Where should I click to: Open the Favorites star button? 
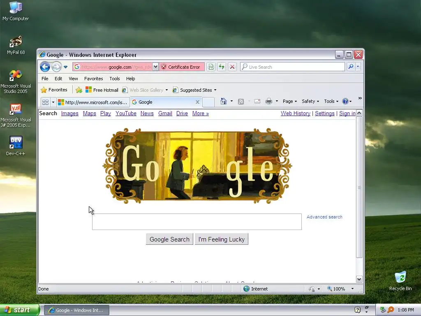[x=54, y=90]
